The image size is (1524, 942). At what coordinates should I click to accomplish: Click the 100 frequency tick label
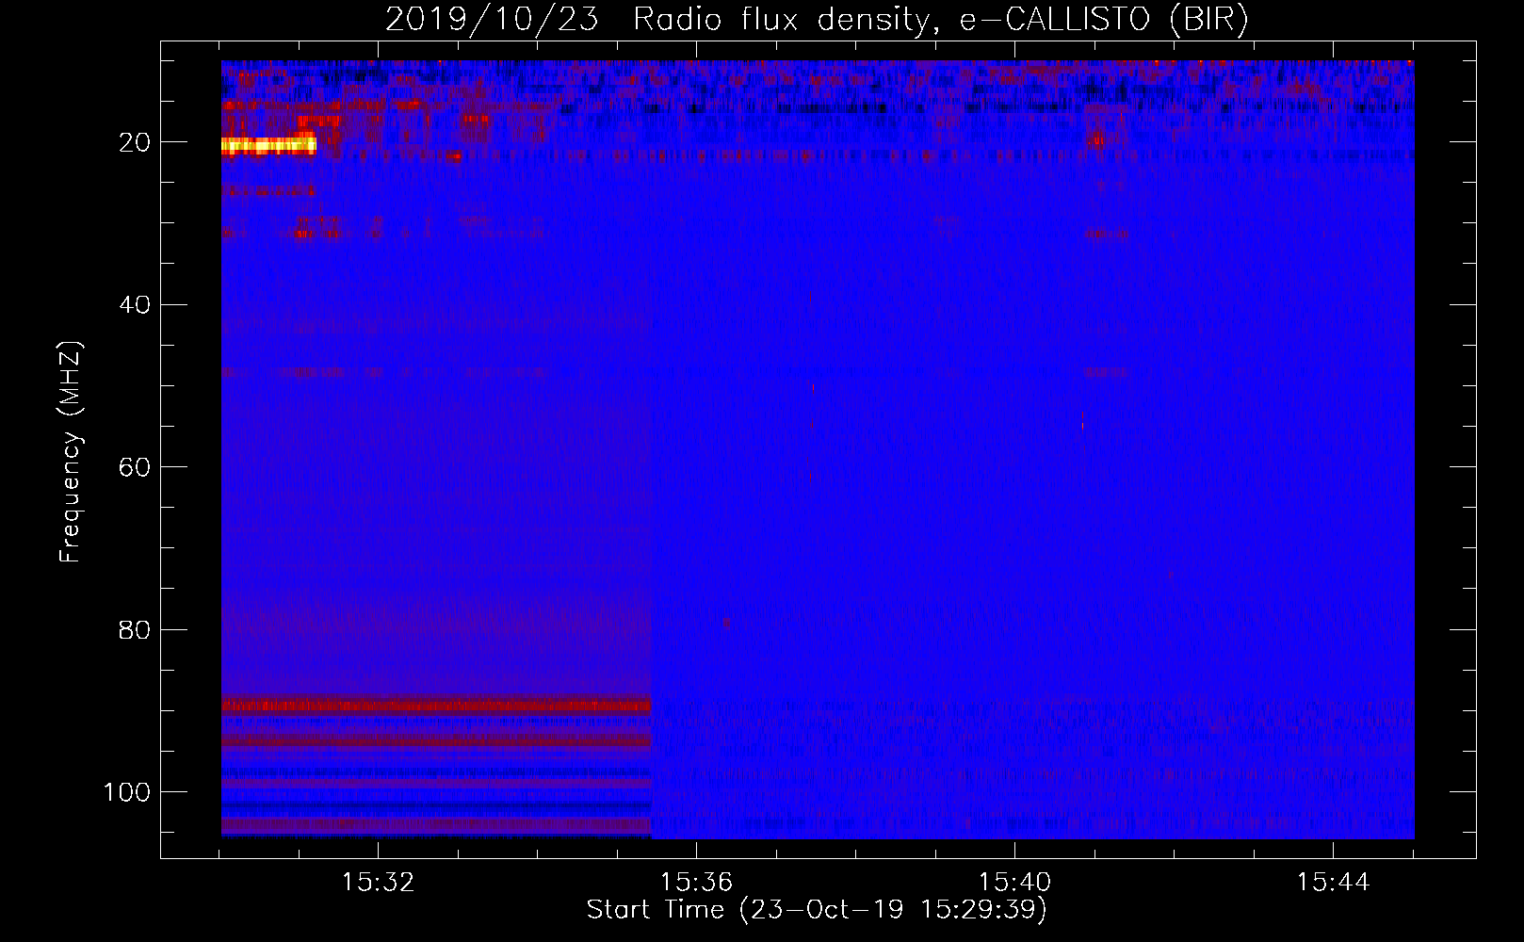tap(127, 792)
